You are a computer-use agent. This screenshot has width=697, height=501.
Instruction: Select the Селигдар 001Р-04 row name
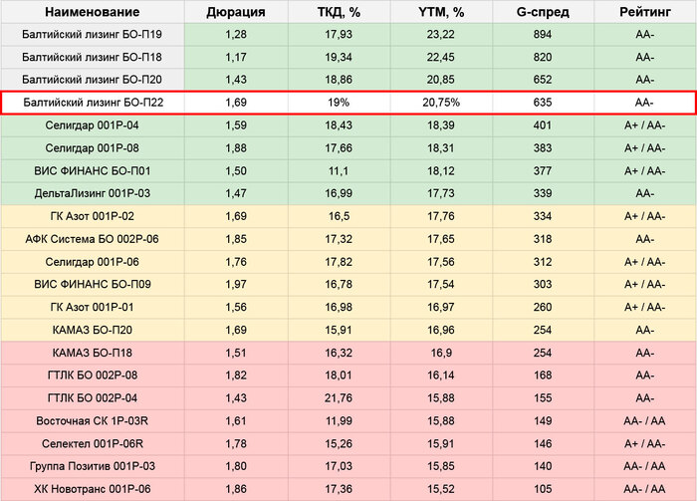coord(93,125)
